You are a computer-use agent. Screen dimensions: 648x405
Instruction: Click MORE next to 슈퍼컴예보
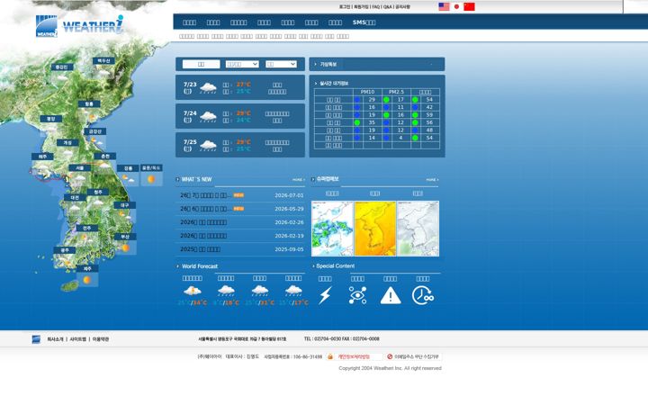[x=432, y=180]
